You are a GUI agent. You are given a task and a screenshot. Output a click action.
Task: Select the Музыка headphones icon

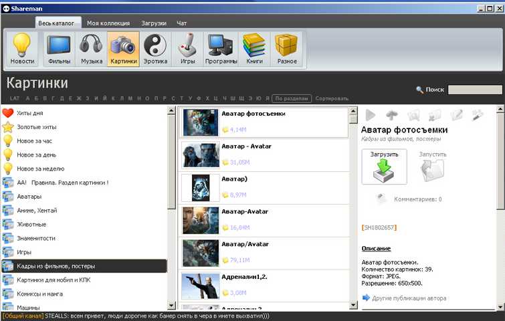(x=92, y=49)
